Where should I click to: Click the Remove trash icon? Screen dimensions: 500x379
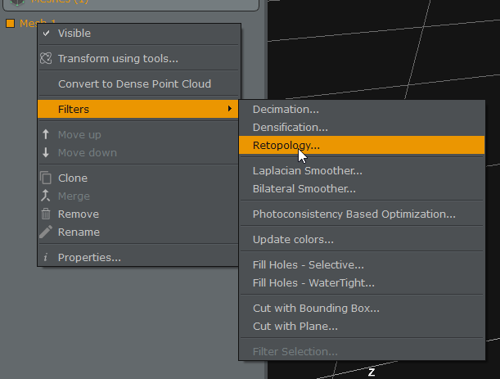[46, 214]
